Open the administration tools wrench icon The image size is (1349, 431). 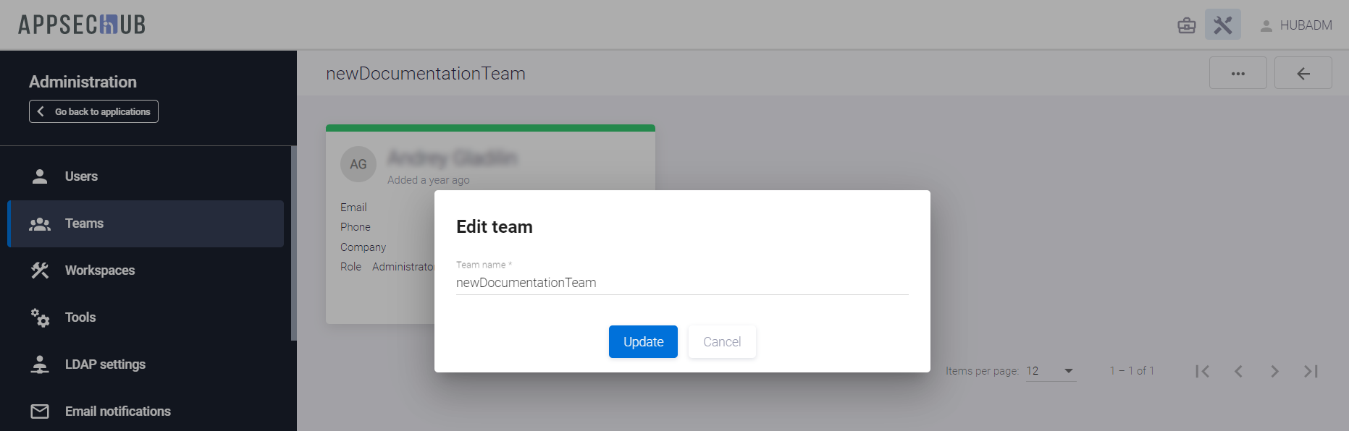point(1223,25)
